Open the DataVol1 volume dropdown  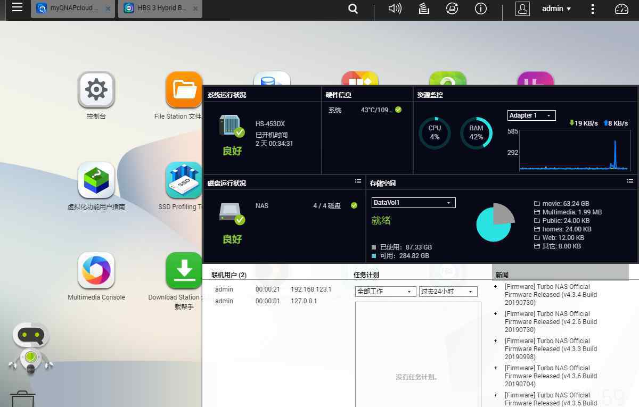(x=413, y=203)
